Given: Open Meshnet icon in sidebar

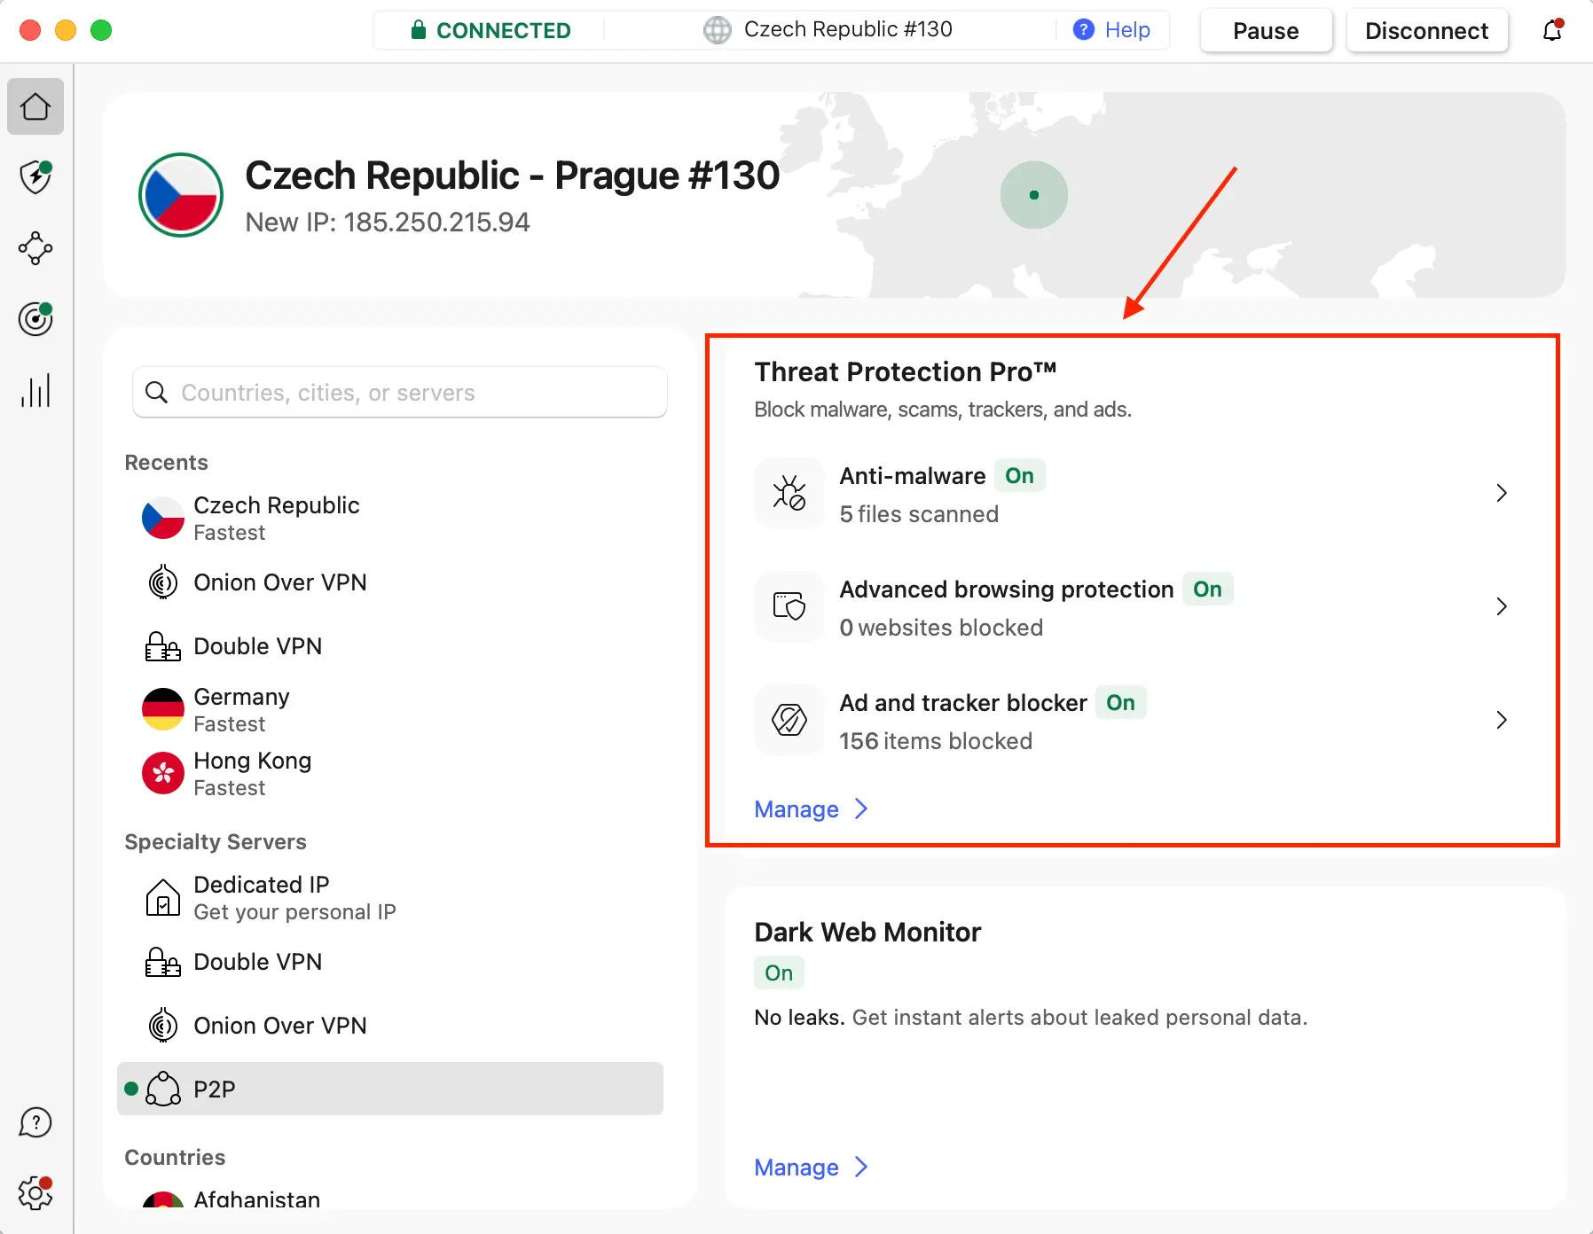Looking at the screenshot, I should tap(35, 248).
